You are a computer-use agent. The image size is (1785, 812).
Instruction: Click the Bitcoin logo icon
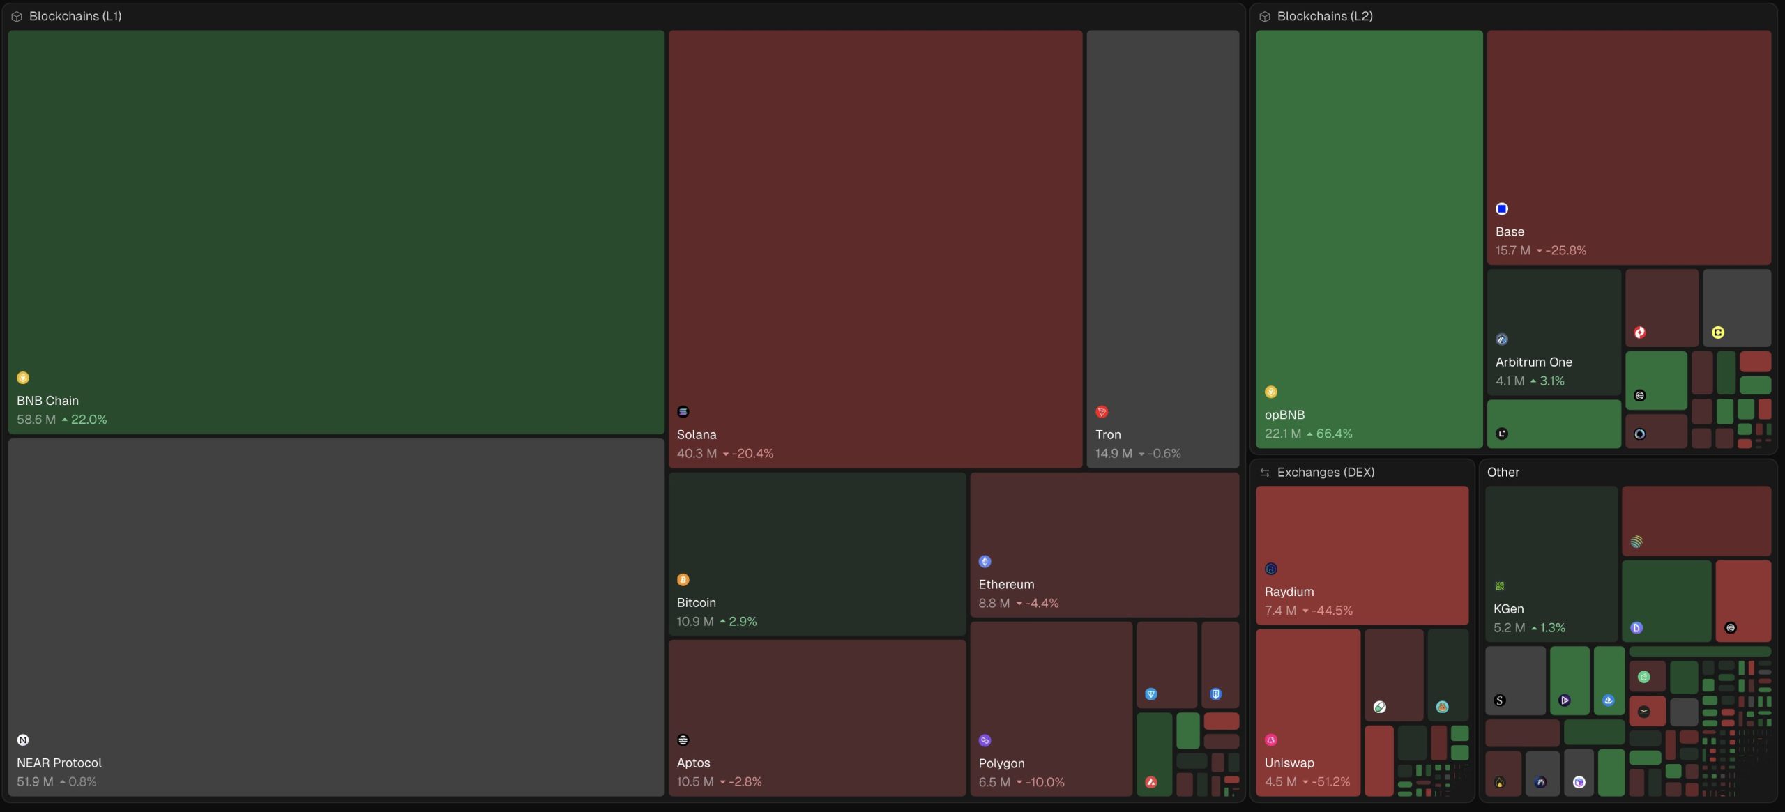click(683, 580)
